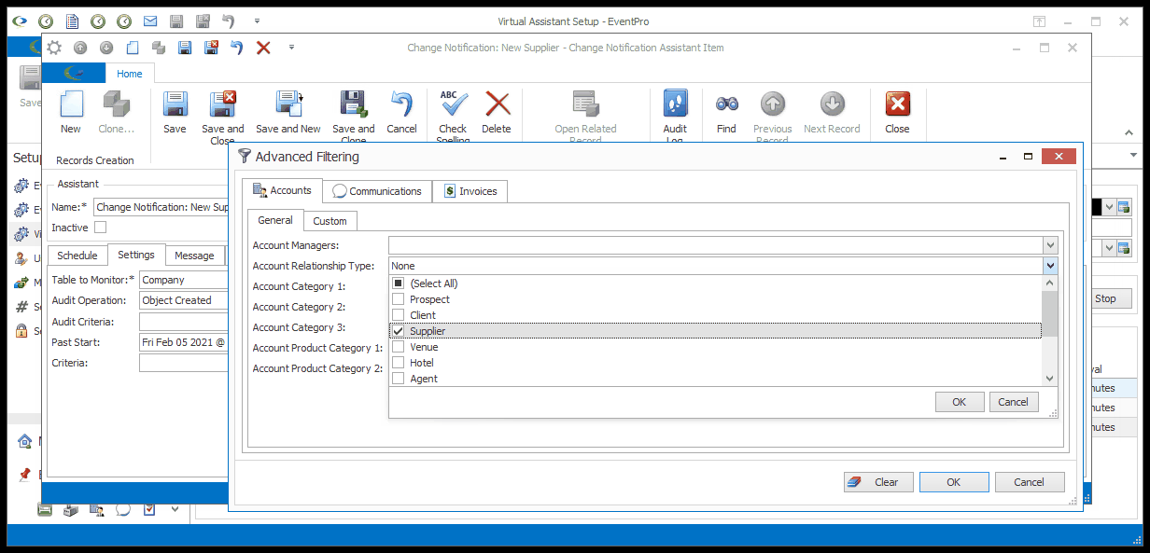Click the Advanced Filtering dialog OK button

[x=954, y=482]
